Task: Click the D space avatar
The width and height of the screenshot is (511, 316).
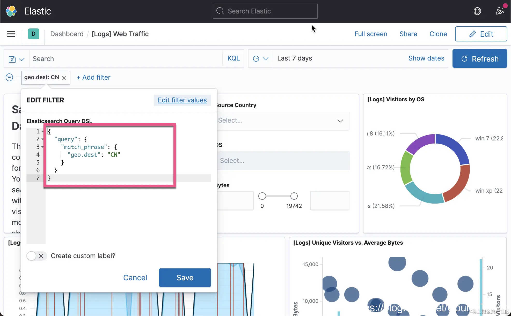Action: tap(33, 34)
